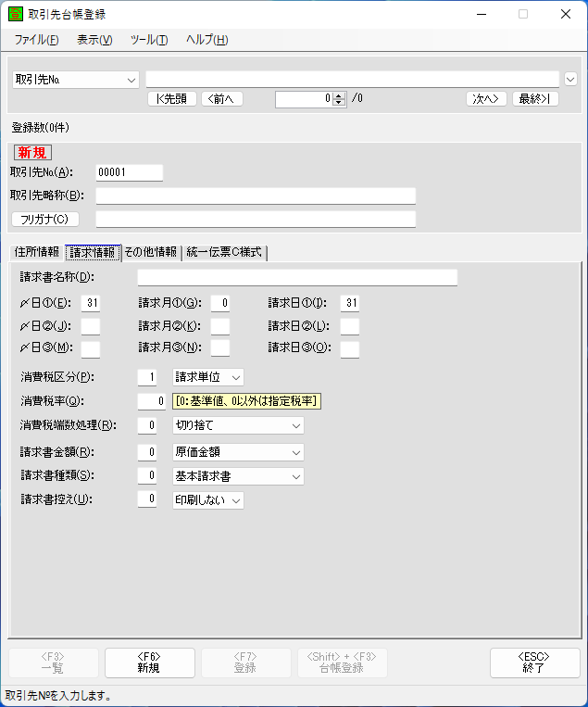Click the 消費税端数処理(R) number field
Viewport: 588px width, 707px height.
click(147, 425)
